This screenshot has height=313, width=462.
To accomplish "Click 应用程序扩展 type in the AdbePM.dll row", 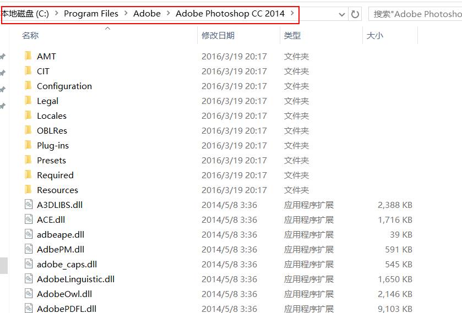I will [x=309, y=250].
